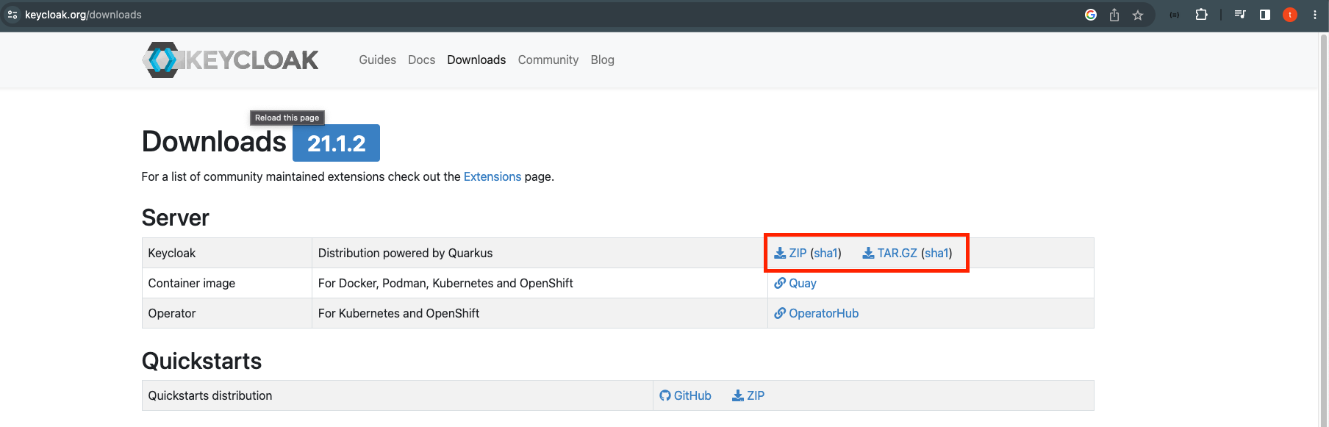
Task: Open the Docs nav item
Action: pos(421,60)
